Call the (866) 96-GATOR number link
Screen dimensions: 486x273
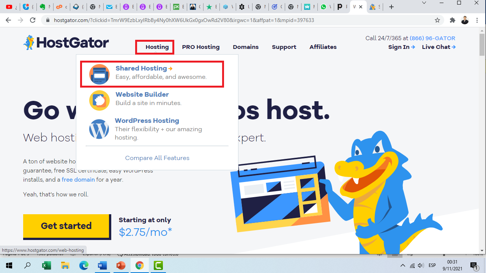[432, 38]
